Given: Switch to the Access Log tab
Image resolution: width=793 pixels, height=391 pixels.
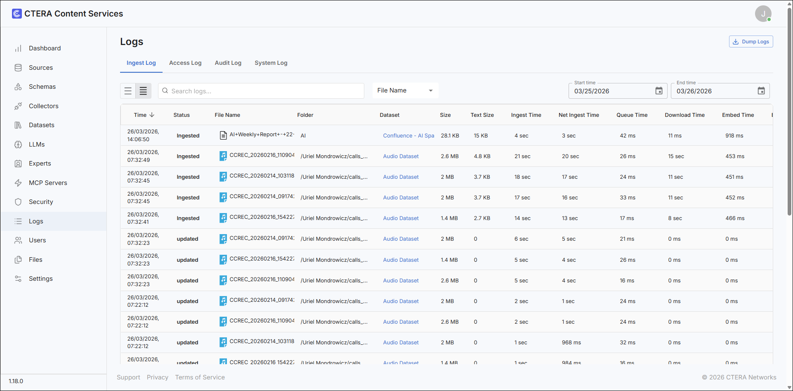Looking at the screenshot, I should click(x=185, y=63).
